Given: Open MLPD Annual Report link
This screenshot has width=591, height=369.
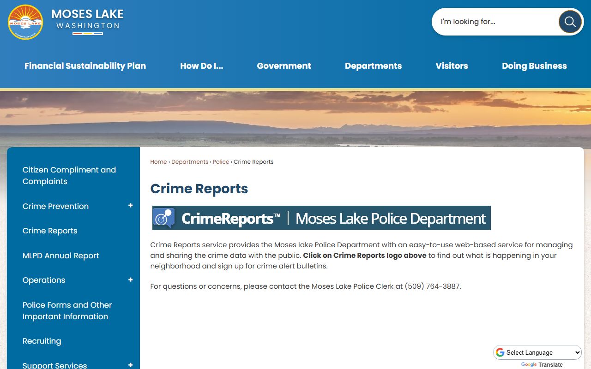Looking at the screenshot, I should point(61,256).
